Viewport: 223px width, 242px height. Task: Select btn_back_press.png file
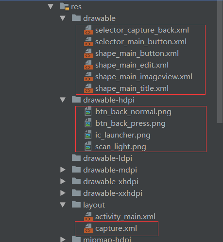pyautogui.click(x=130, y=123)
